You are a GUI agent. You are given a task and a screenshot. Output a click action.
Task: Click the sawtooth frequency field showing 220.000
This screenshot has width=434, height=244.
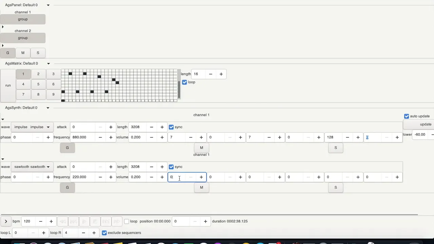tap(83, 177)
